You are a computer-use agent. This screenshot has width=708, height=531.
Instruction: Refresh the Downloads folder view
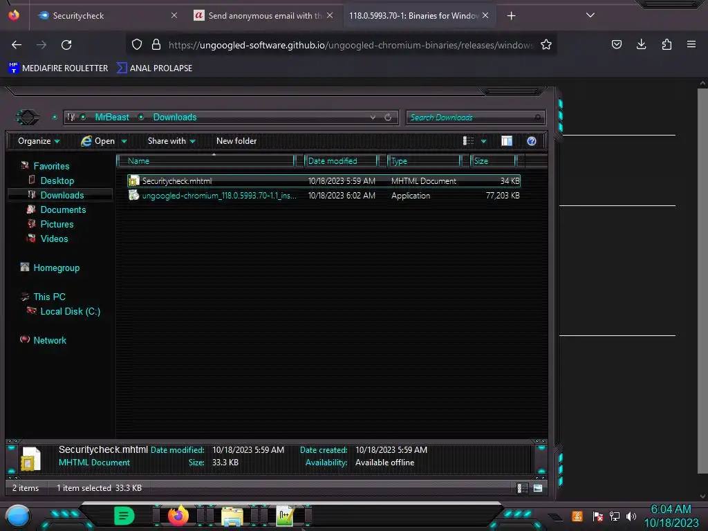[388, 118]
